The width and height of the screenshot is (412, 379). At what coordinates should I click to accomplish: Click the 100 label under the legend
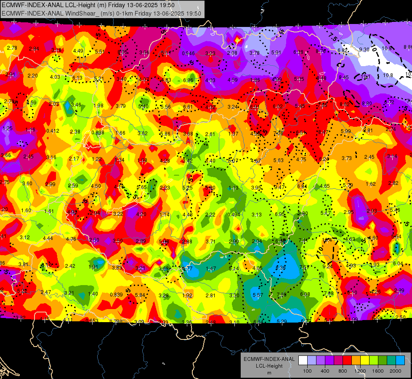[307, 371]
